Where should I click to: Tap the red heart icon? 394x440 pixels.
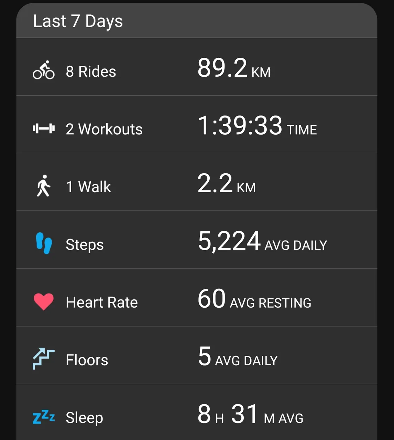coord(44,302)
